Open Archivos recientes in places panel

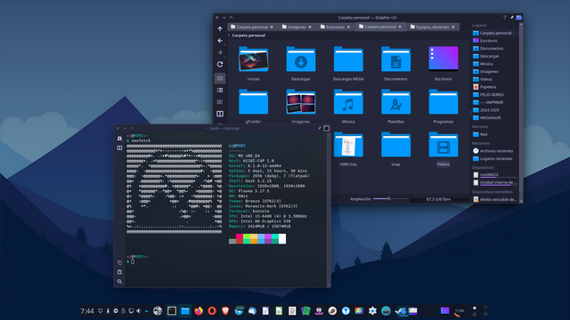[495, 151]
